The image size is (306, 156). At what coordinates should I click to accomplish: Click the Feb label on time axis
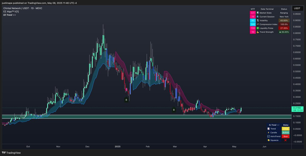click(x=147, y=147)
